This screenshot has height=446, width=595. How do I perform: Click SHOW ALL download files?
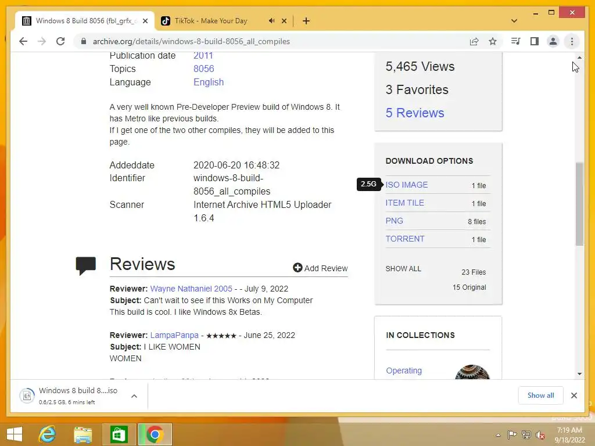[x=403, y=269]
